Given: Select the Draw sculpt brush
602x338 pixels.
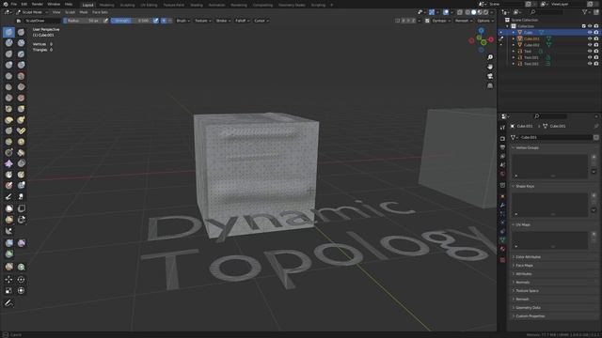Looking at the screenshot, I should click(8, 32).
